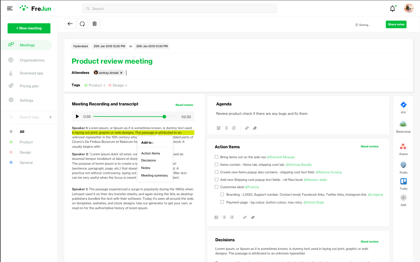Screen dimensions: 420x262
Task: Tick the 'Customise label' checkbox
Action: click(x=216, y=187)
